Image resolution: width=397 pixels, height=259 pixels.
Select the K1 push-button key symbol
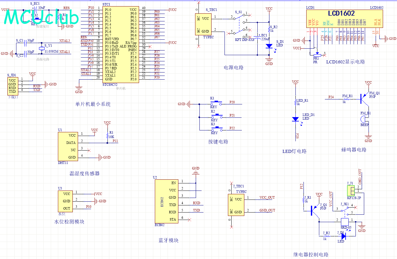coord(217,102)
